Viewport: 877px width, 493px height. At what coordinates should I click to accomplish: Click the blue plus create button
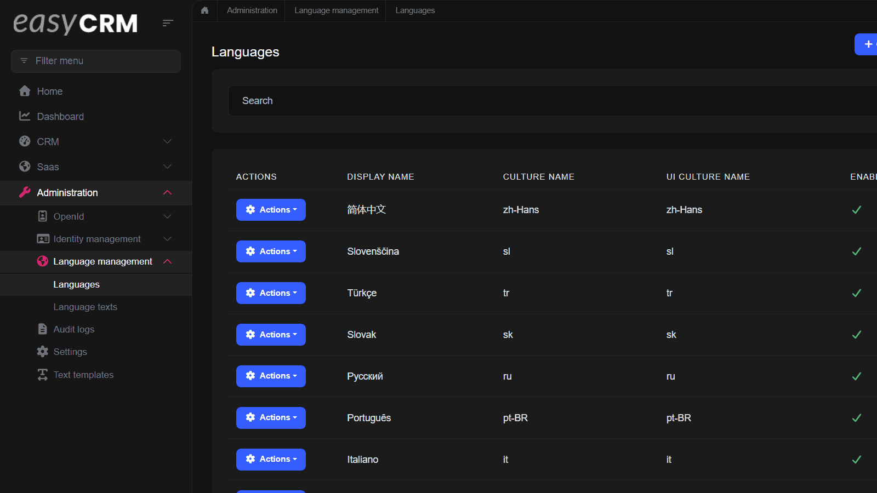click(867, 44)
